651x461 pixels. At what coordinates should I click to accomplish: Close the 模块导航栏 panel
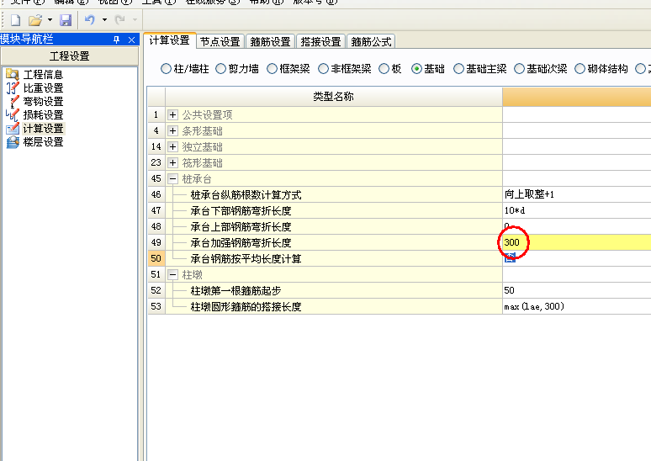[x=131, y=40]
